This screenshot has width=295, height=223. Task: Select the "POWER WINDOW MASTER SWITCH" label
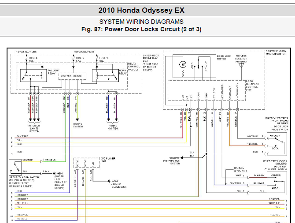276,52
